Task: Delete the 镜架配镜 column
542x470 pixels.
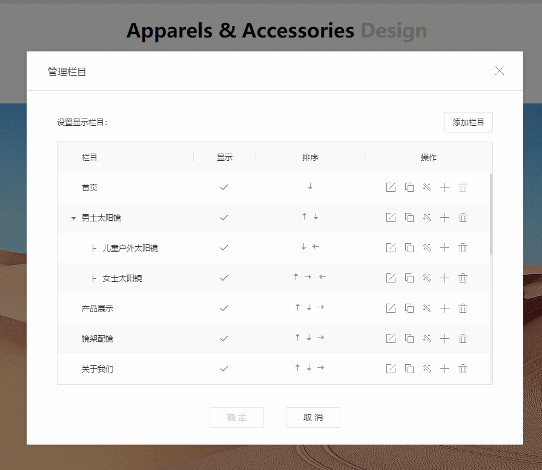Action: pos(463,338)
